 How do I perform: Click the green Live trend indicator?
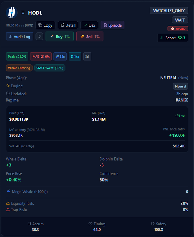click(180, 116)
